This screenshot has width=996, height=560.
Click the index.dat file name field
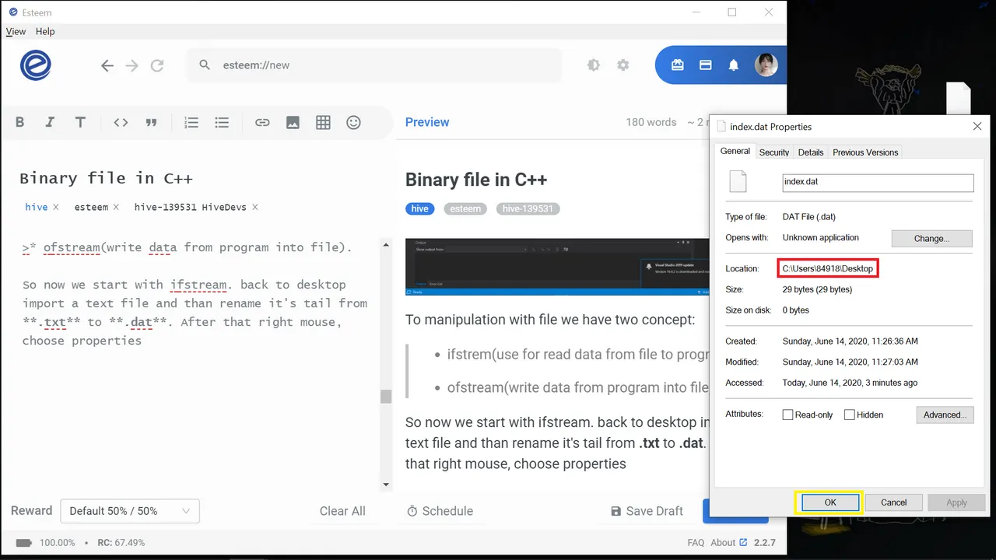878,182
